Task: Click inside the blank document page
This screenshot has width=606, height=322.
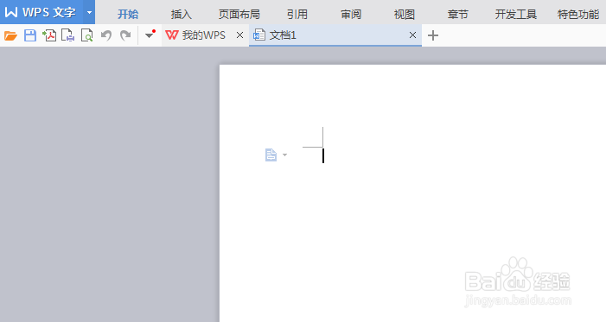Action: click(412, 193)
